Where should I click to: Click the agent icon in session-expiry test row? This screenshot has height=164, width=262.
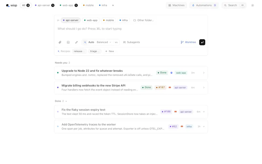point(176,112)
